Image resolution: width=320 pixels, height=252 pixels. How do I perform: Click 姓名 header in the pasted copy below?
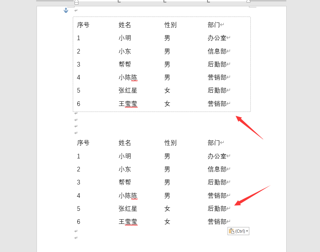(125, 143)
